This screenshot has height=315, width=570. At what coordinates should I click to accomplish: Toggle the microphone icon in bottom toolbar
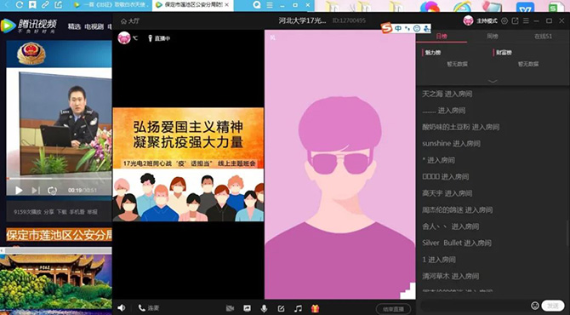[265, 308]
